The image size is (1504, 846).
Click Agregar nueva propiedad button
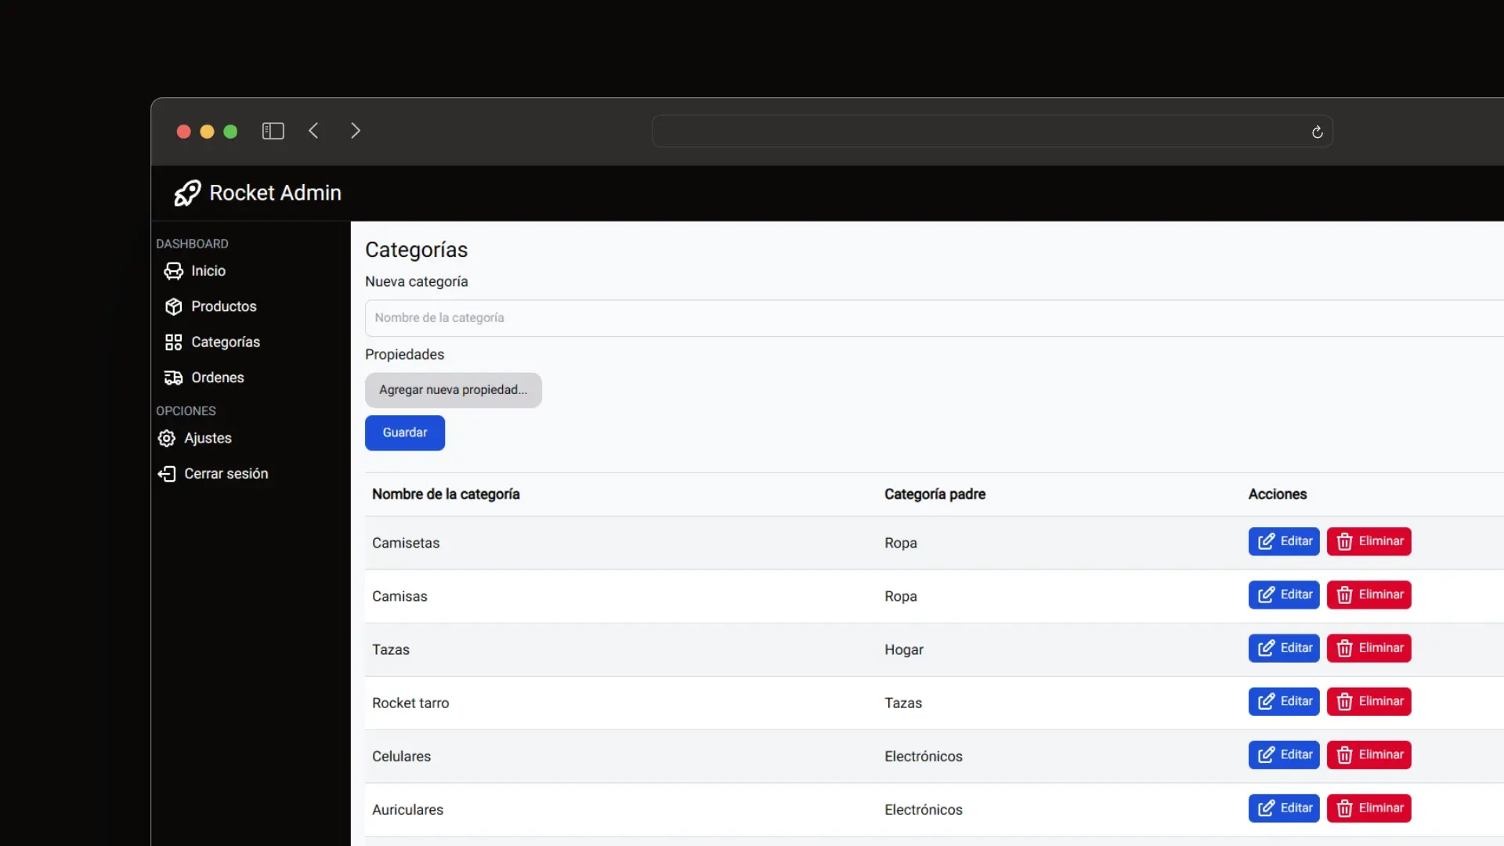[x=454, y=390]
